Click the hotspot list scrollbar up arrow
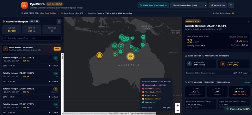This screenshot has height=115, width=252. click(62, 55)
